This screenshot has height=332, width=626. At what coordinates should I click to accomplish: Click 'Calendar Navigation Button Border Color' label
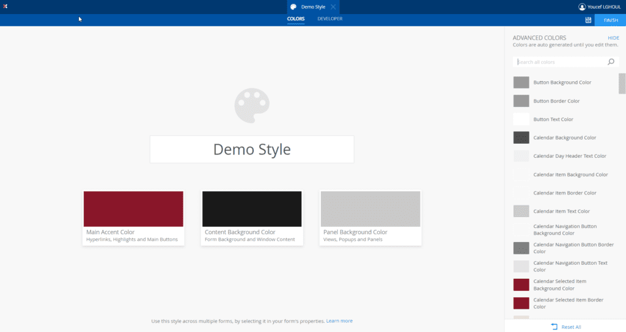(x=573, y=248)
